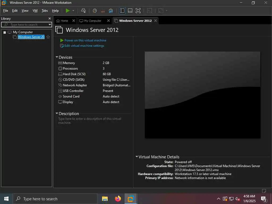The image size is (272, 204).
Task: Open File Explorer from the taskbar
Action: 105,199
